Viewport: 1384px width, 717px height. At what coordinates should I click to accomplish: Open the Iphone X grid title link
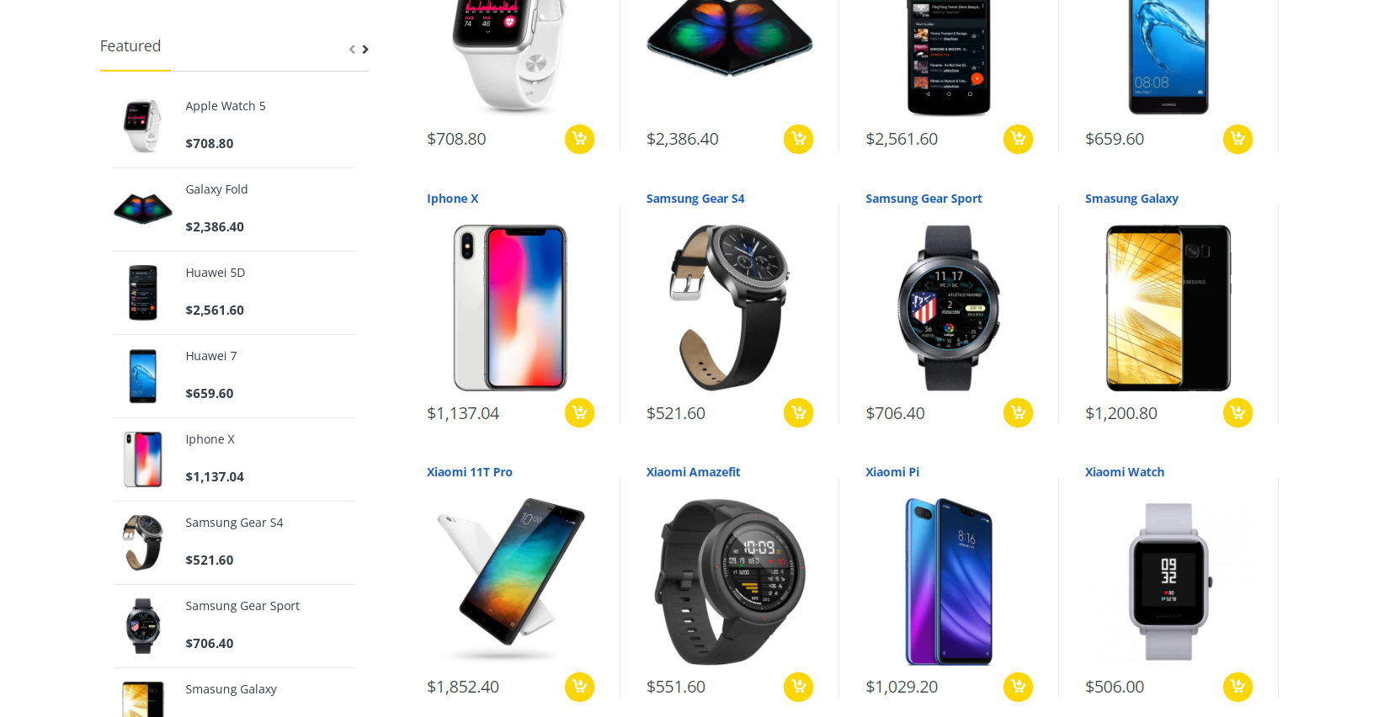pos(452,199)
